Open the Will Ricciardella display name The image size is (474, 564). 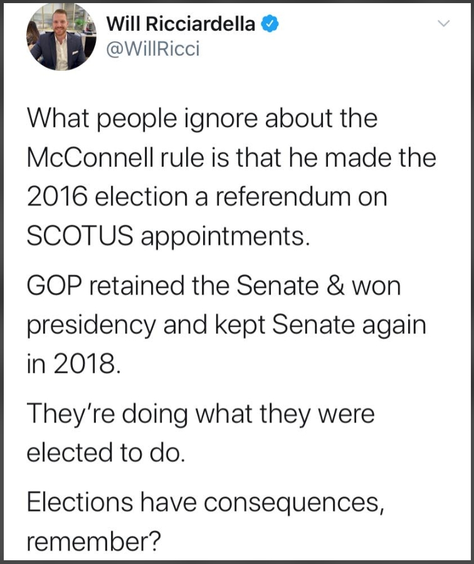tap(181, 24)
